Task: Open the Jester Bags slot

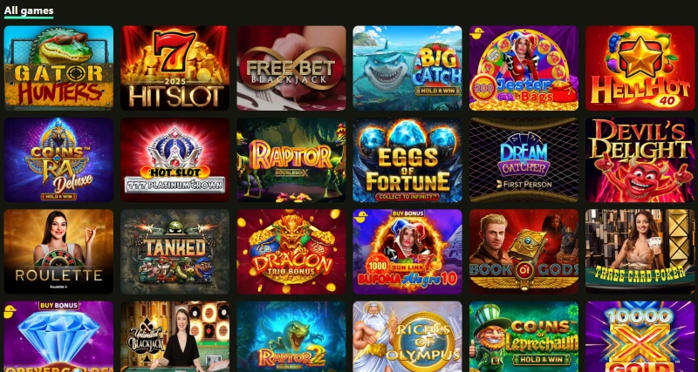Action: tap(523, 68)
